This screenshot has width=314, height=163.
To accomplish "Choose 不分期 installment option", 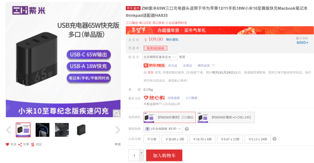I will point(151,139).
